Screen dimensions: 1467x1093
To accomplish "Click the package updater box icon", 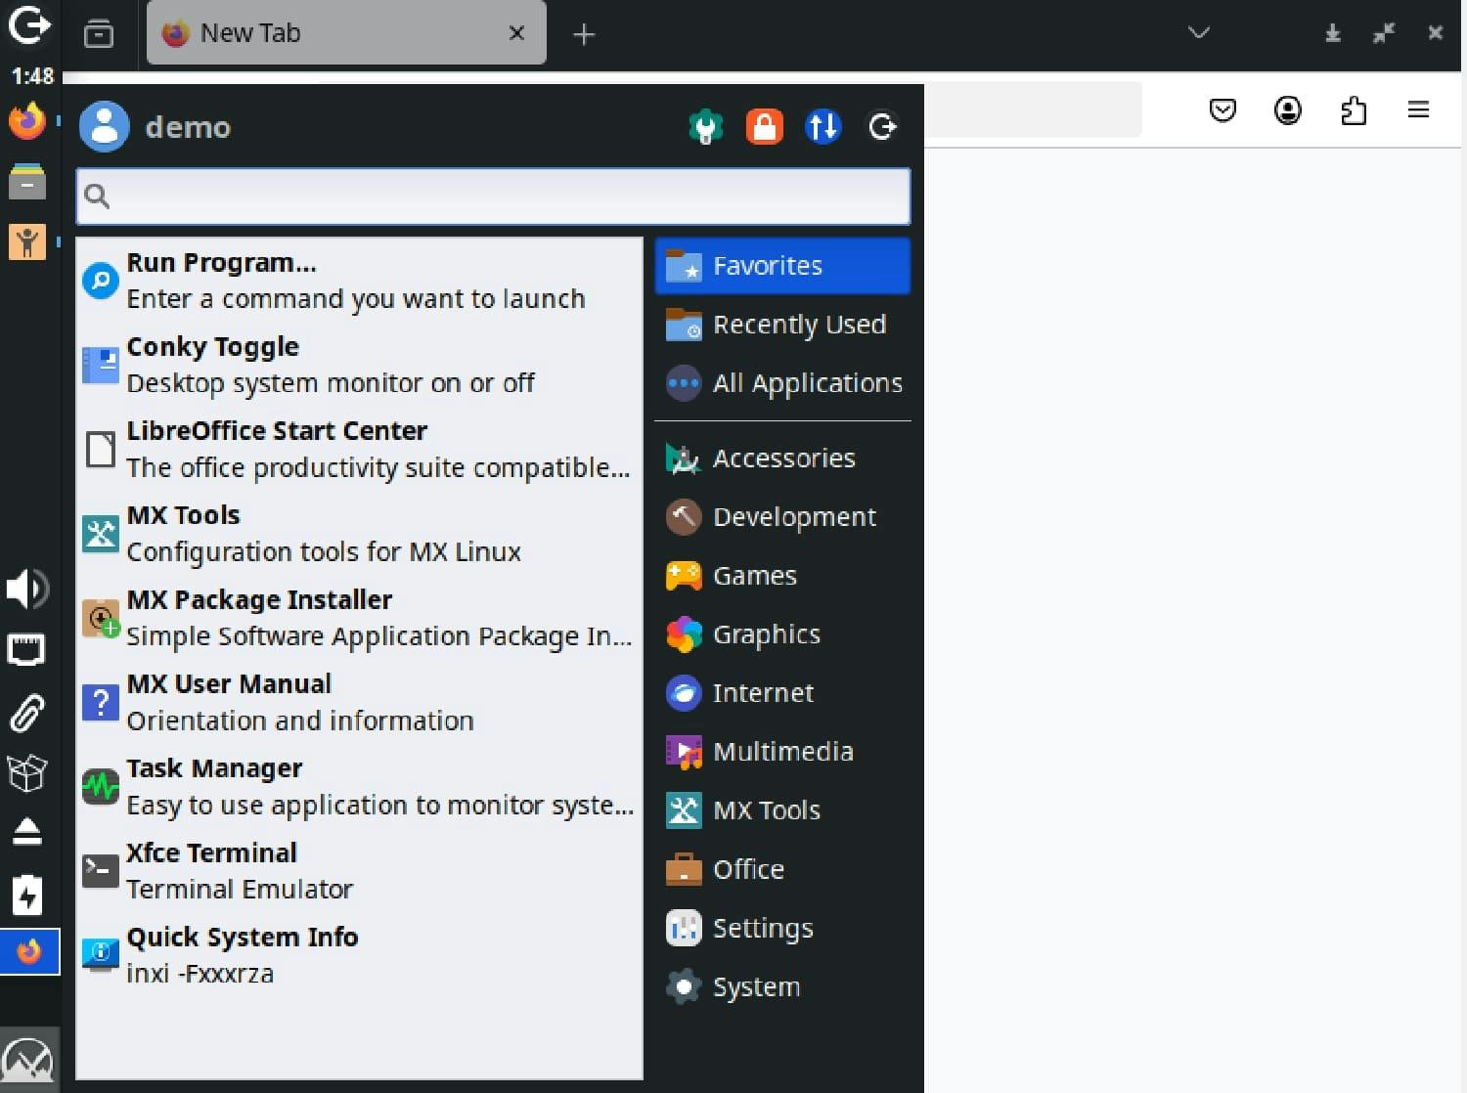I will [x=27, y=773].
